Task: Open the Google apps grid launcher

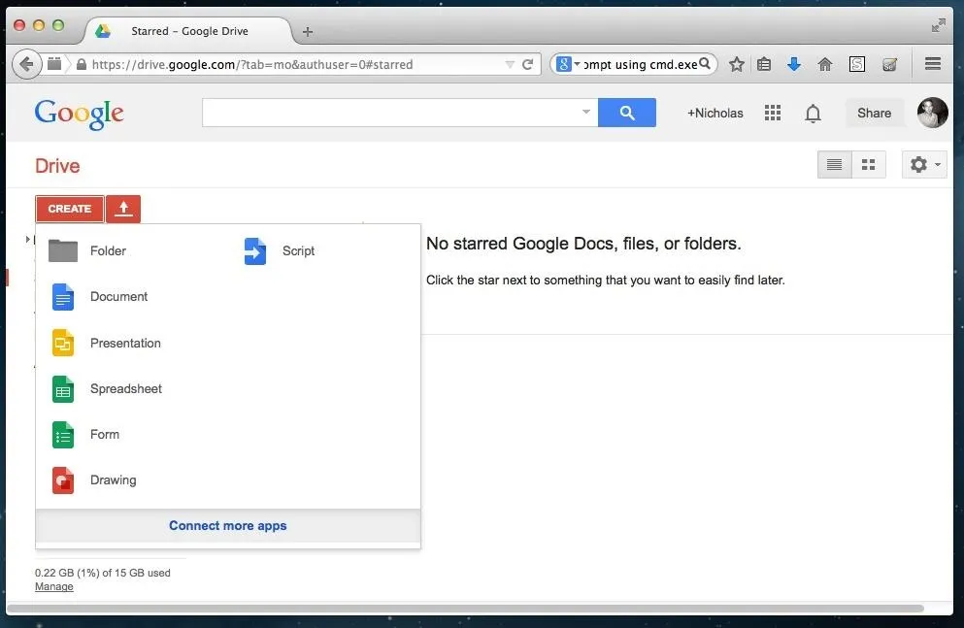Action: pos(773,113)
